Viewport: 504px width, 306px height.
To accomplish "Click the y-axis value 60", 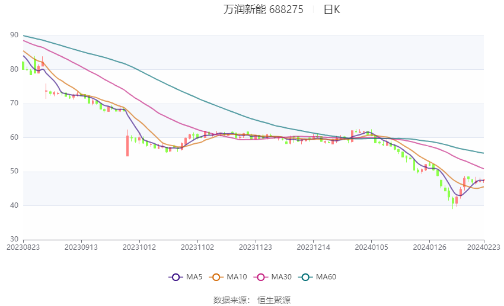I will point(14,137).
